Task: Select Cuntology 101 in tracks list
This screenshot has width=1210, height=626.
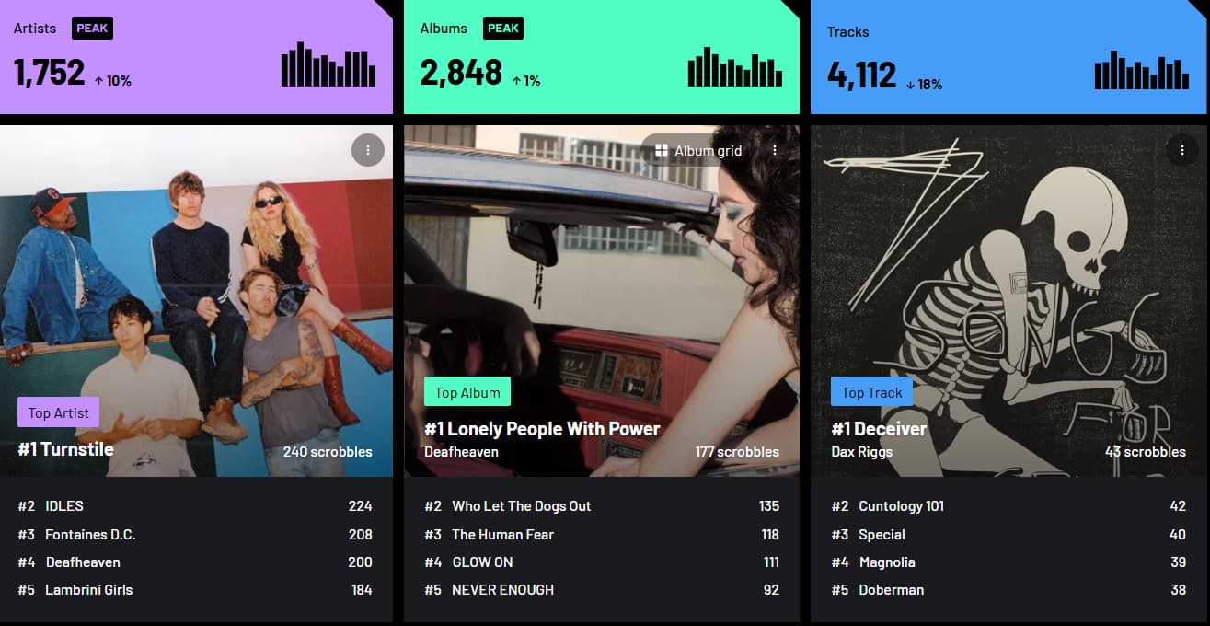Action: tap(1008, 506)
